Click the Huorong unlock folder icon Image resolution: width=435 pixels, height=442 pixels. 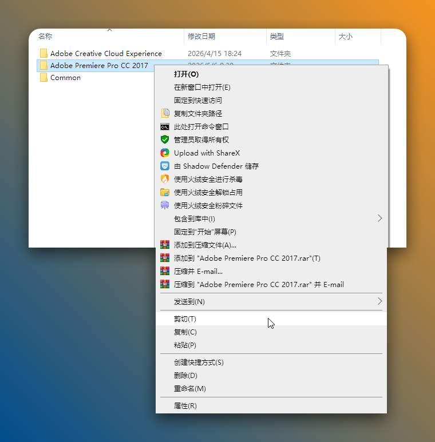pyautogui.click(x=165, y=192)
